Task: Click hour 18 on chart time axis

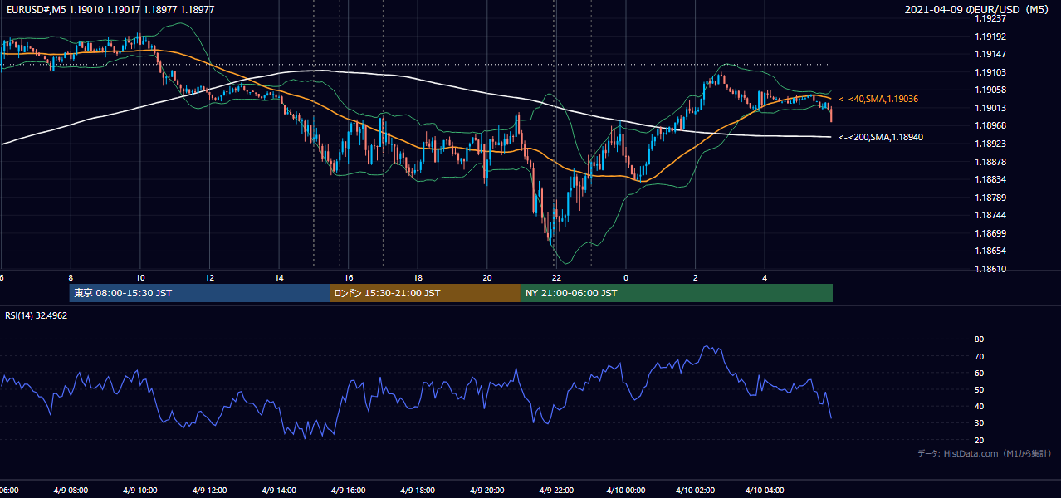Action: 418,278
